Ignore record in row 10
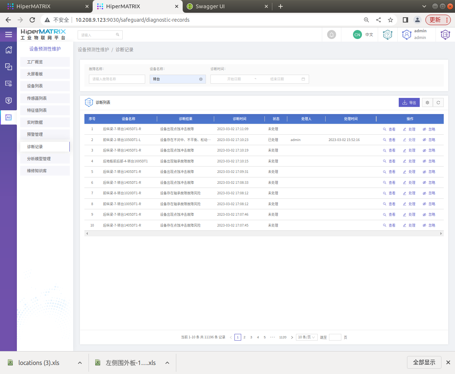 click(429, 225)
